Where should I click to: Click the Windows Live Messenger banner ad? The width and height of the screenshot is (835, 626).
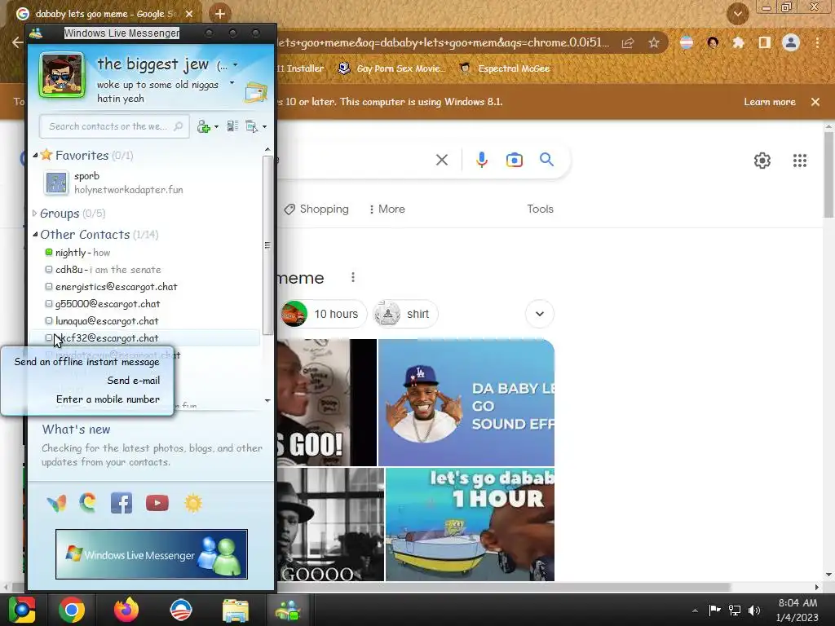coord(151,554)
